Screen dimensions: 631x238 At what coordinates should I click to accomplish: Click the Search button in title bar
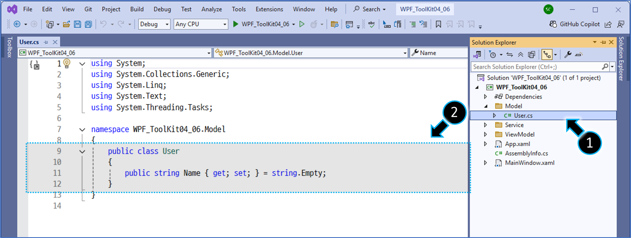coord(369,9)
